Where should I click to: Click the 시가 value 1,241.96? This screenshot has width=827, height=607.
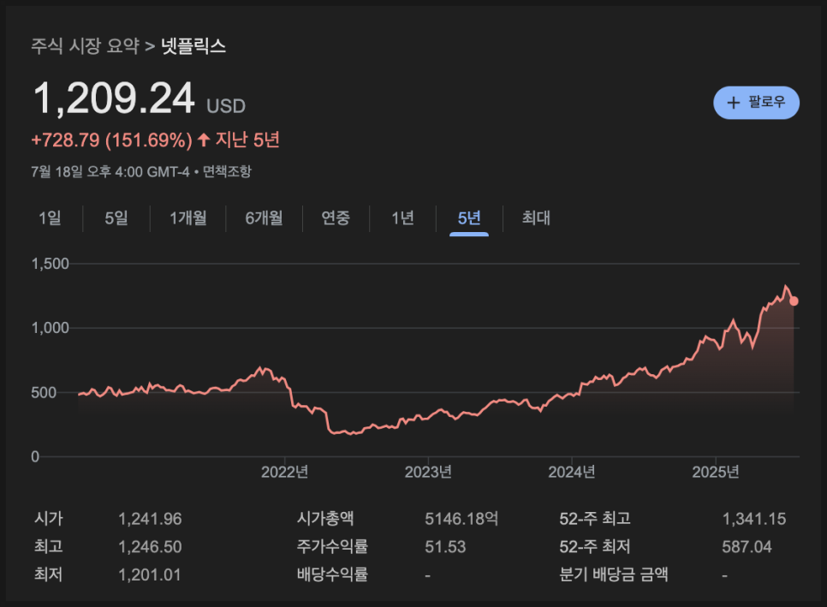[150, 519]
